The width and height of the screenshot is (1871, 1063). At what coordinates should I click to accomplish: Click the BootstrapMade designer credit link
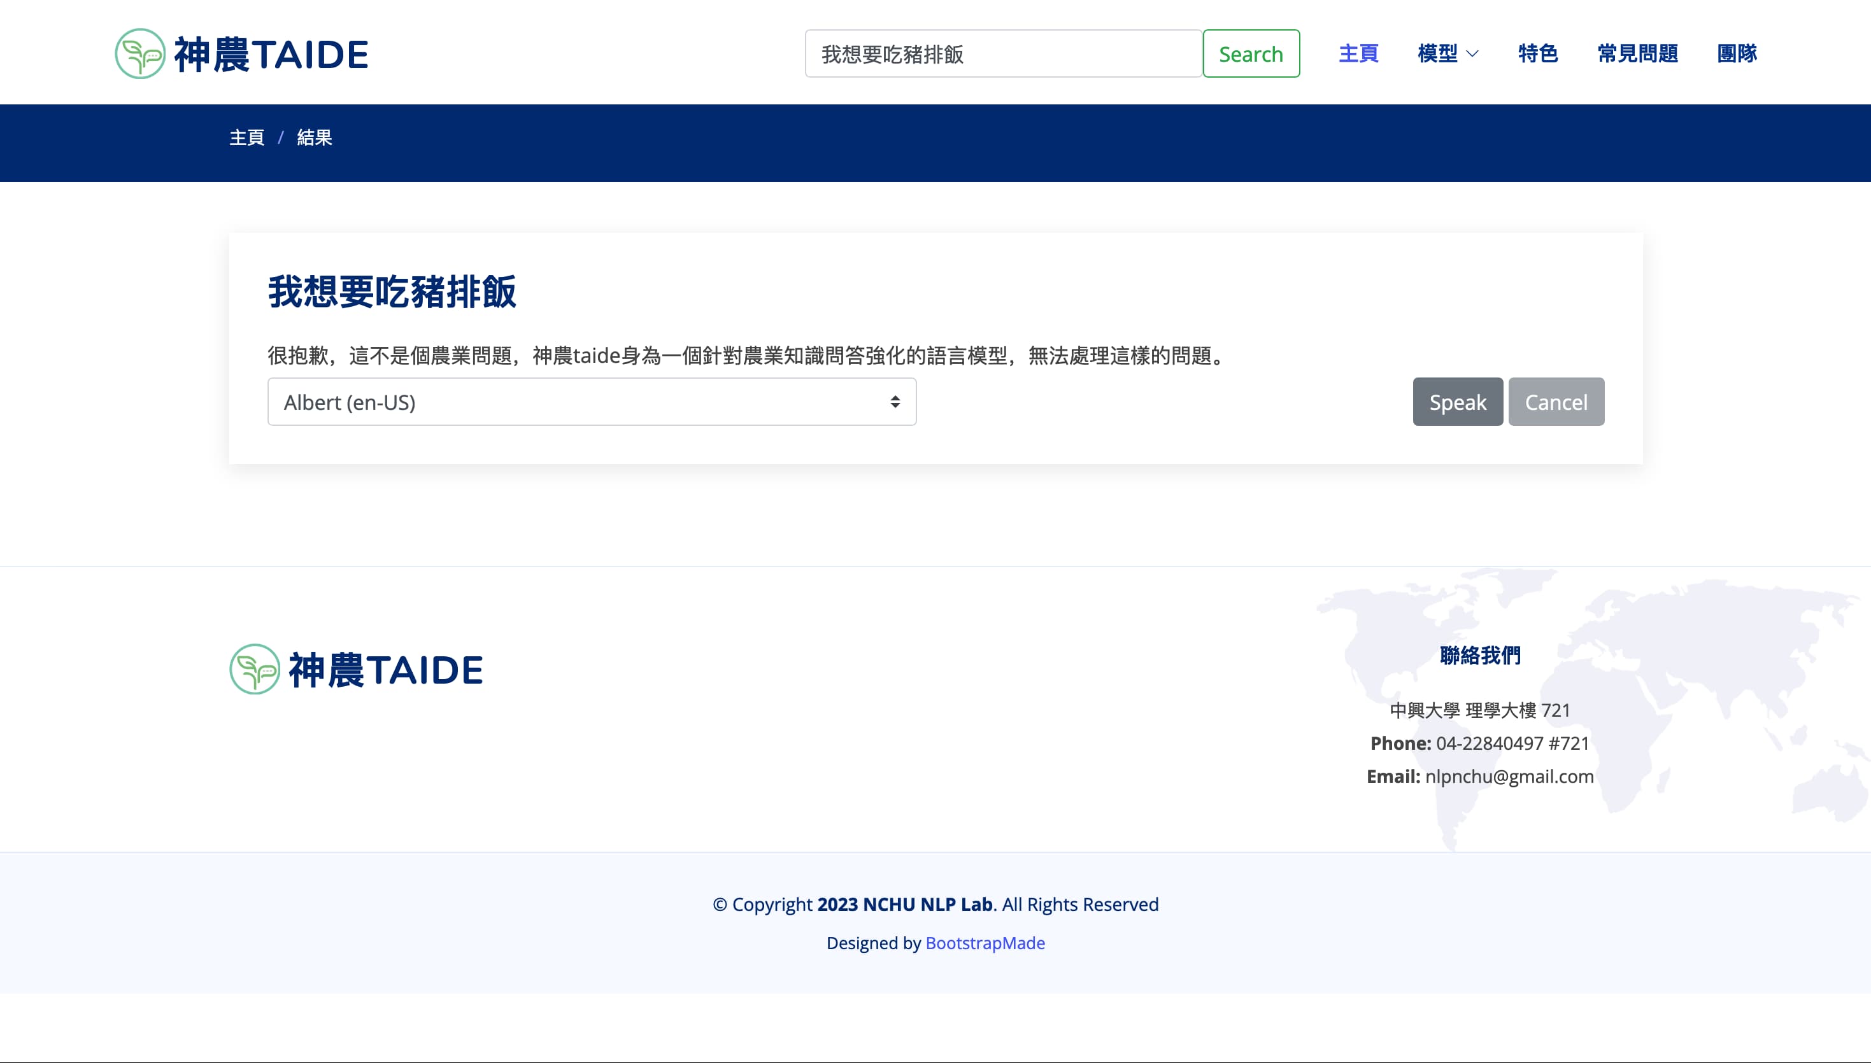(x=985, y=942)
